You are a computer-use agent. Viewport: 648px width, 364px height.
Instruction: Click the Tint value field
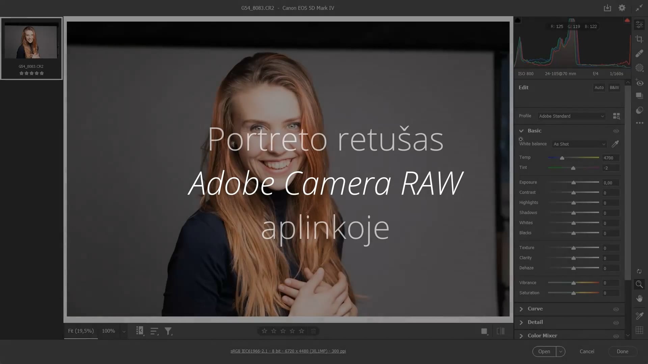click(x=611, y=168)
